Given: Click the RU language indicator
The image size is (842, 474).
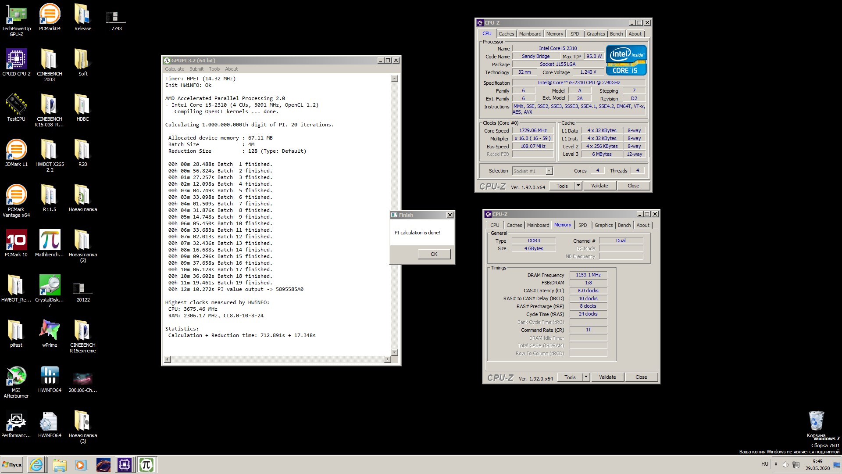Looking at the screenshot, I should pos(765,464).
